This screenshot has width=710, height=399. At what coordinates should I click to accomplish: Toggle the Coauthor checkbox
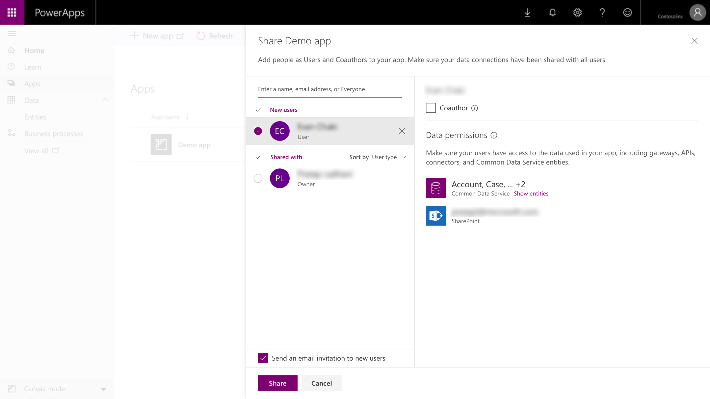tap(431, 107)
